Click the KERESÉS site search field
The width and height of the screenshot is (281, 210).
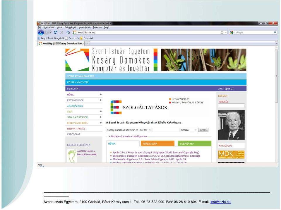(231, 106)
